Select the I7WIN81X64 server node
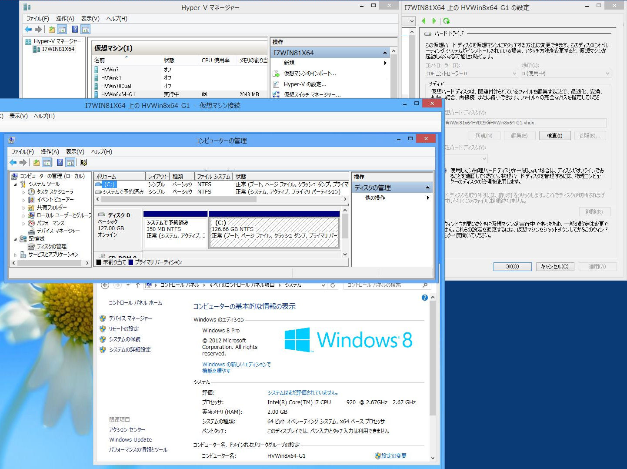The width and height of the screenshot is (627, 469). point(58,49)
